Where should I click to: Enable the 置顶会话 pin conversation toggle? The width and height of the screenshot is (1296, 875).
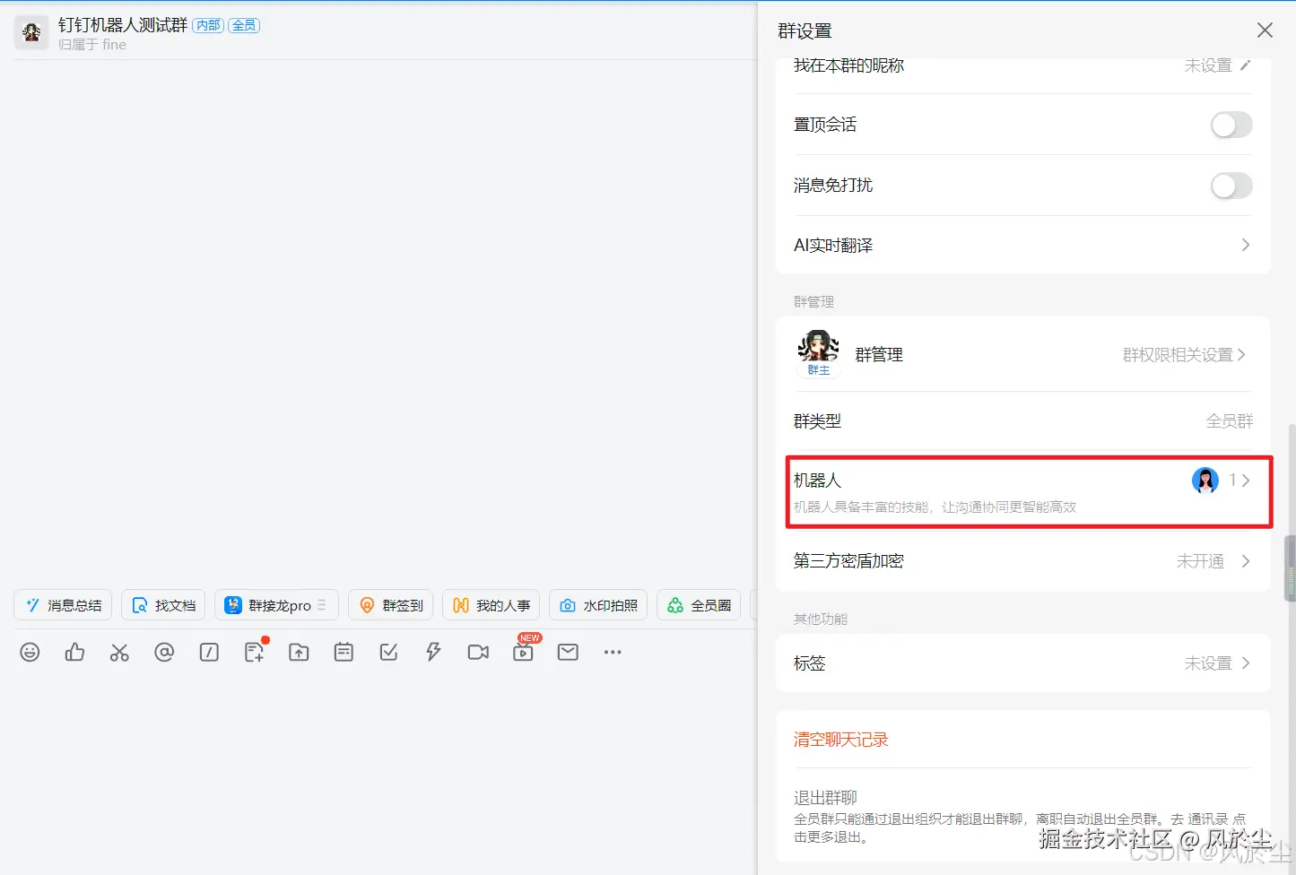tap(1231, 125)
